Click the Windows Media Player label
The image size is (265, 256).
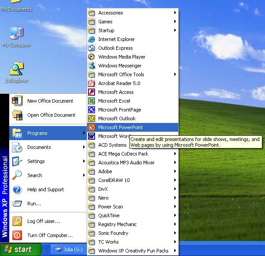pos(122,57)
